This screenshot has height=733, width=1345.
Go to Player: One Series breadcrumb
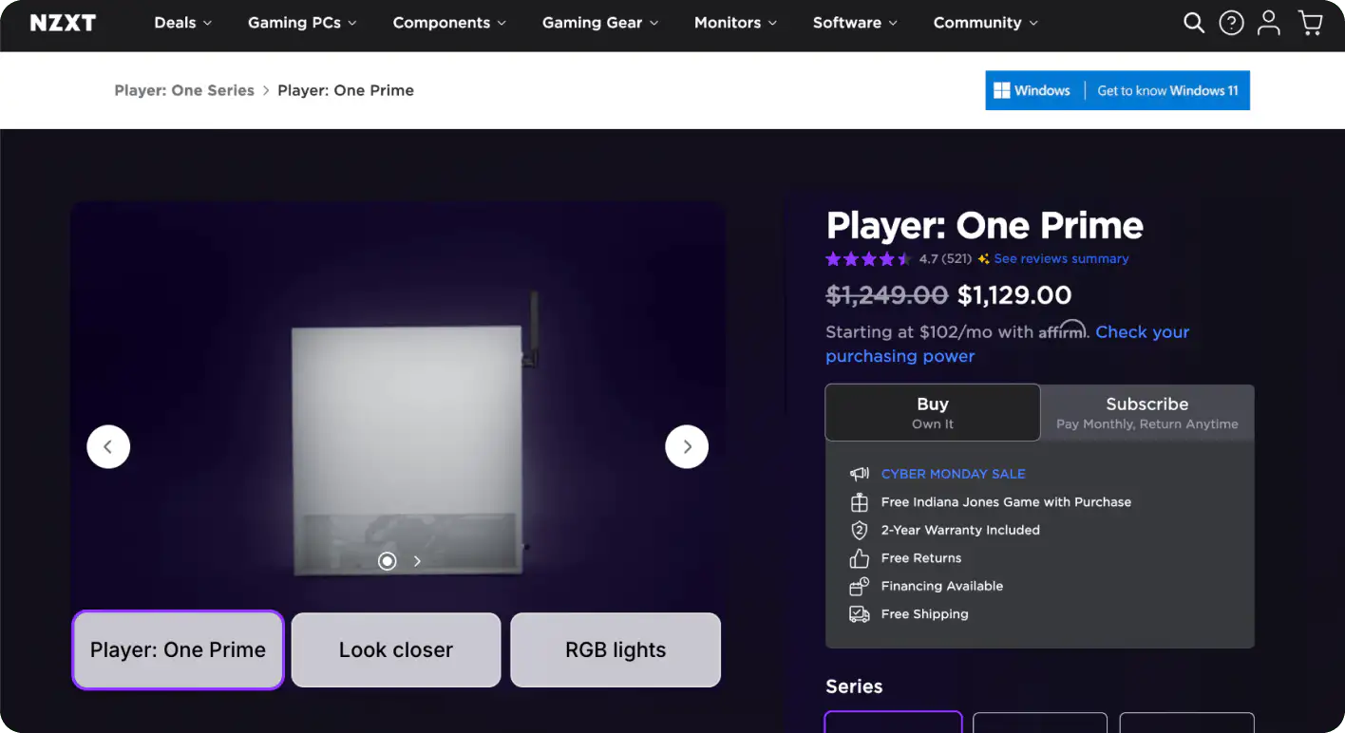coord(184,90)
